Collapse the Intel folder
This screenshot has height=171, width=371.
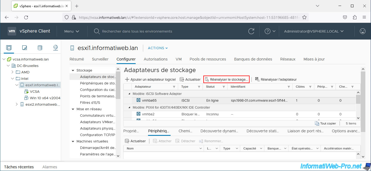(12, 79)
